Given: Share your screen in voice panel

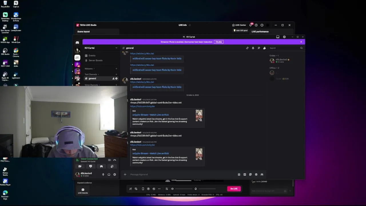Looking at the screenshot, I should [x=91, y=166].
